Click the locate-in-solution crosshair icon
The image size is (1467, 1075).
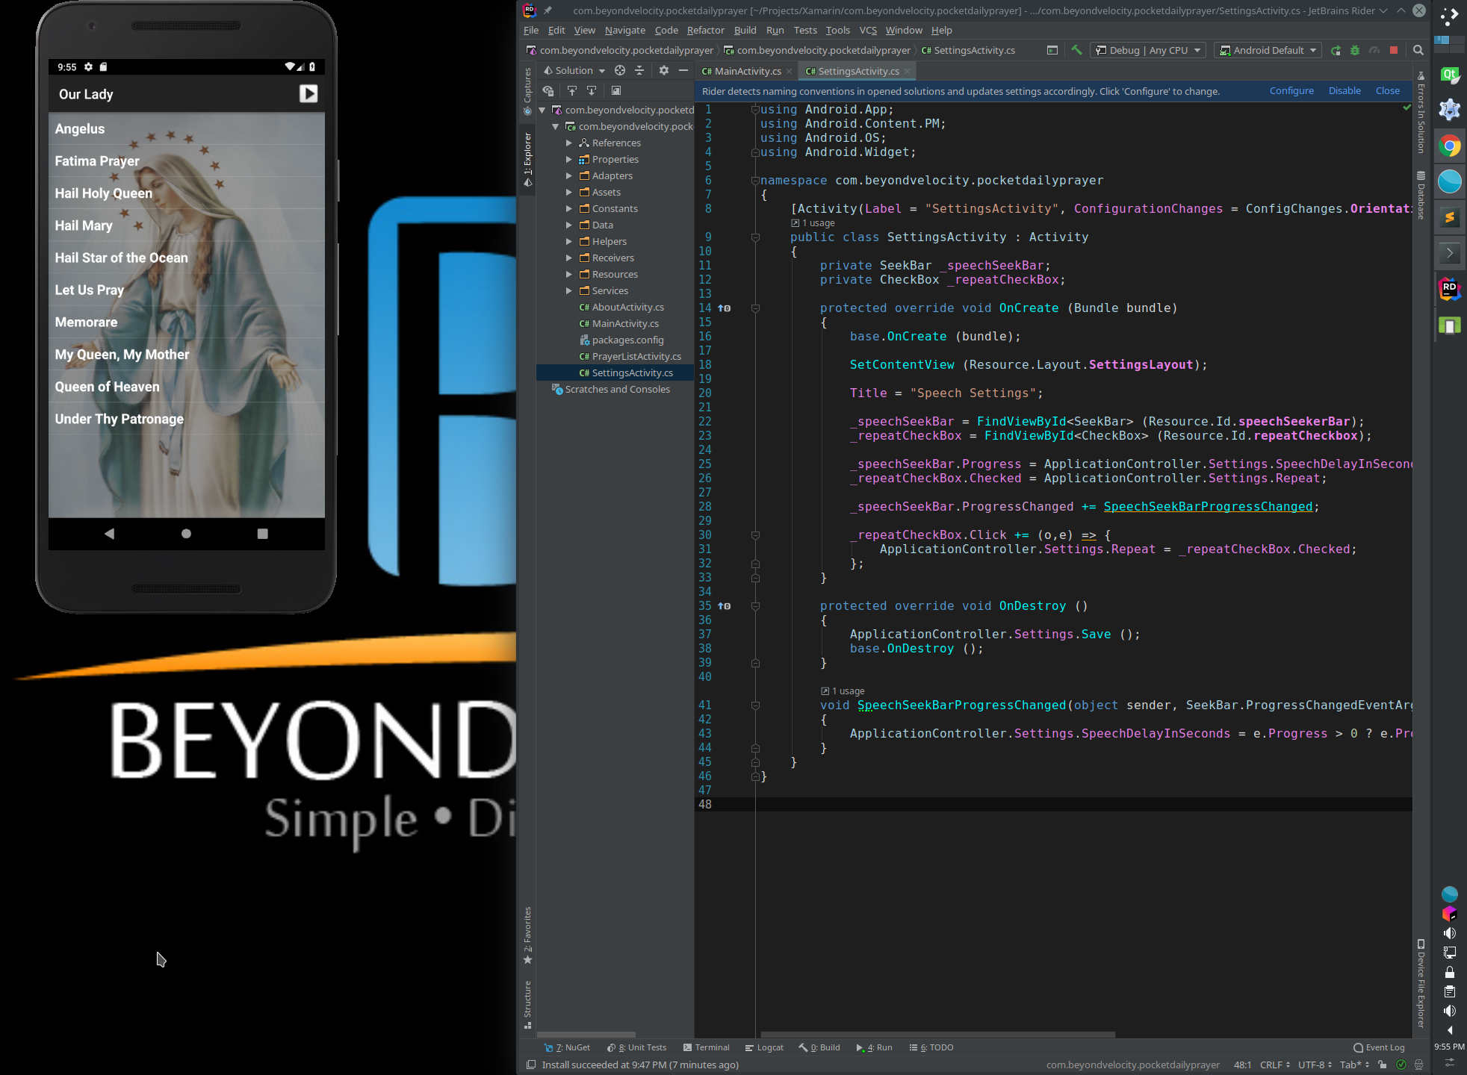[x=620, y=70]
